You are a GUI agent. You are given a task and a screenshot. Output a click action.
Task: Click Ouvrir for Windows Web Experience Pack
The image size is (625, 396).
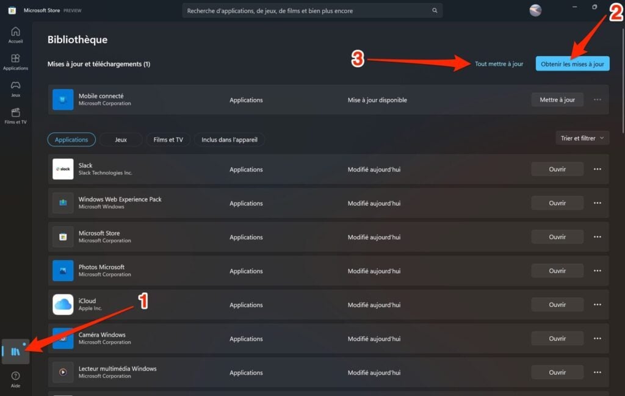click(557, 203)
